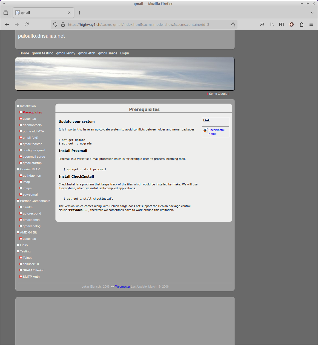Open the Home menu item
318x345 pixels.
click(x=24, y=53)
